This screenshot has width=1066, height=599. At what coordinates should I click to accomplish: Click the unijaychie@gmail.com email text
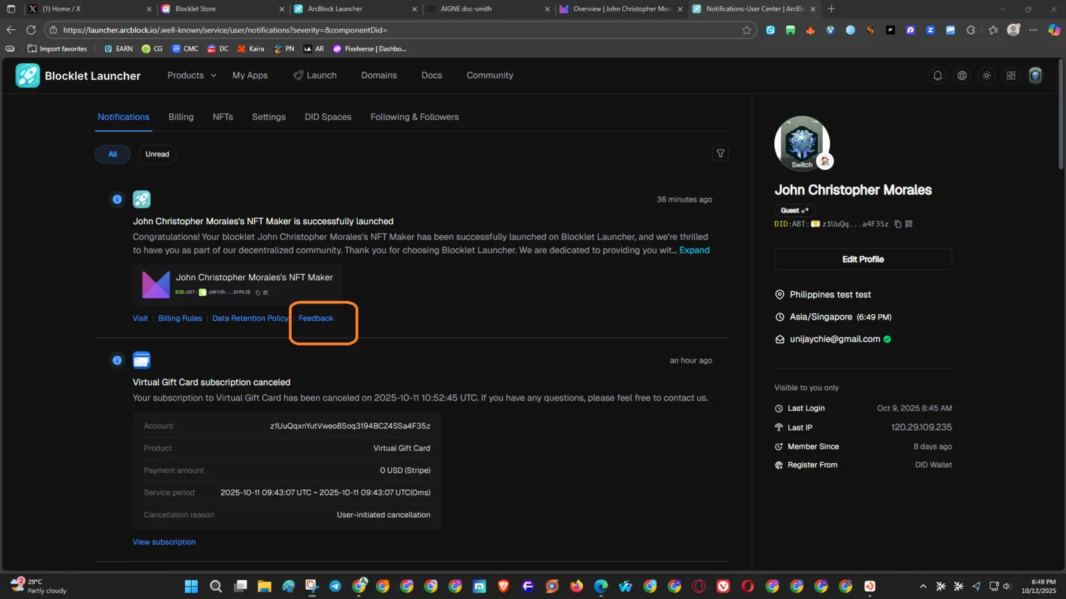pos(835,339)
